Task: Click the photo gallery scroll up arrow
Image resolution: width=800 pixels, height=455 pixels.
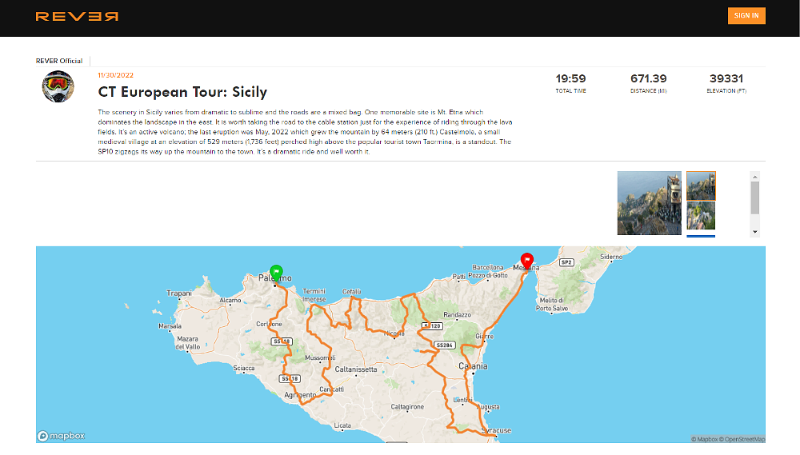Action: point(755,177)
